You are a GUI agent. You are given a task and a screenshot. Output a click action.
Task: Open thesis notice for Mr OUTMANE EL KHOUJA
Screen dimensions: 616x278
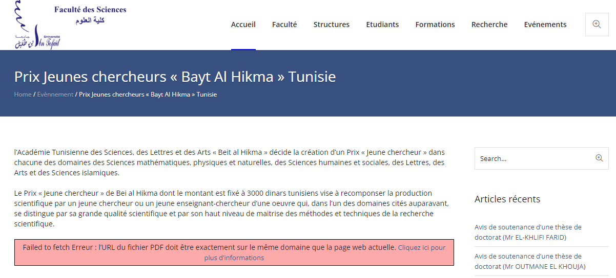530,261
